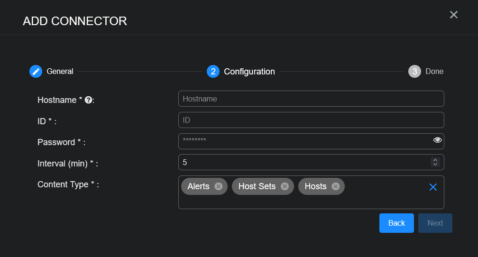
Task: Decrease the interval minutes value
Action: click(x=435, y=165)
